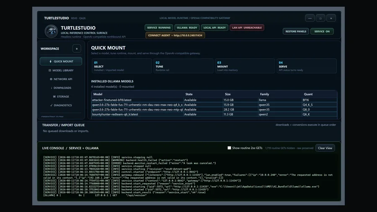Open the Diagnostics section

(61, 105)
